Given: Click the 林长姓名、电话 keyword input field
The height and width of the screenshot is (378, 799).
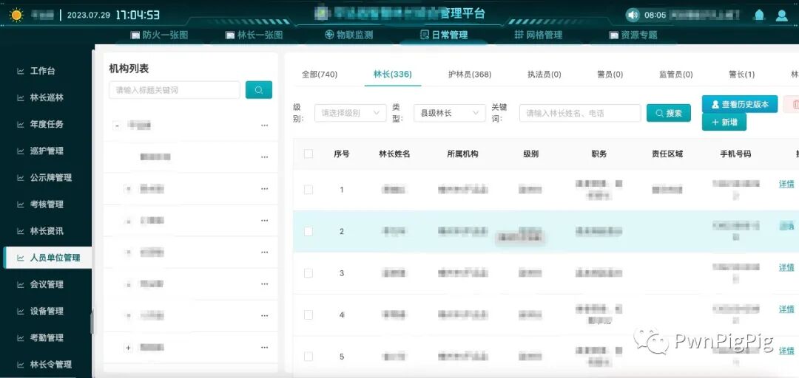Looking at the screenshot, I should [580, 113].
